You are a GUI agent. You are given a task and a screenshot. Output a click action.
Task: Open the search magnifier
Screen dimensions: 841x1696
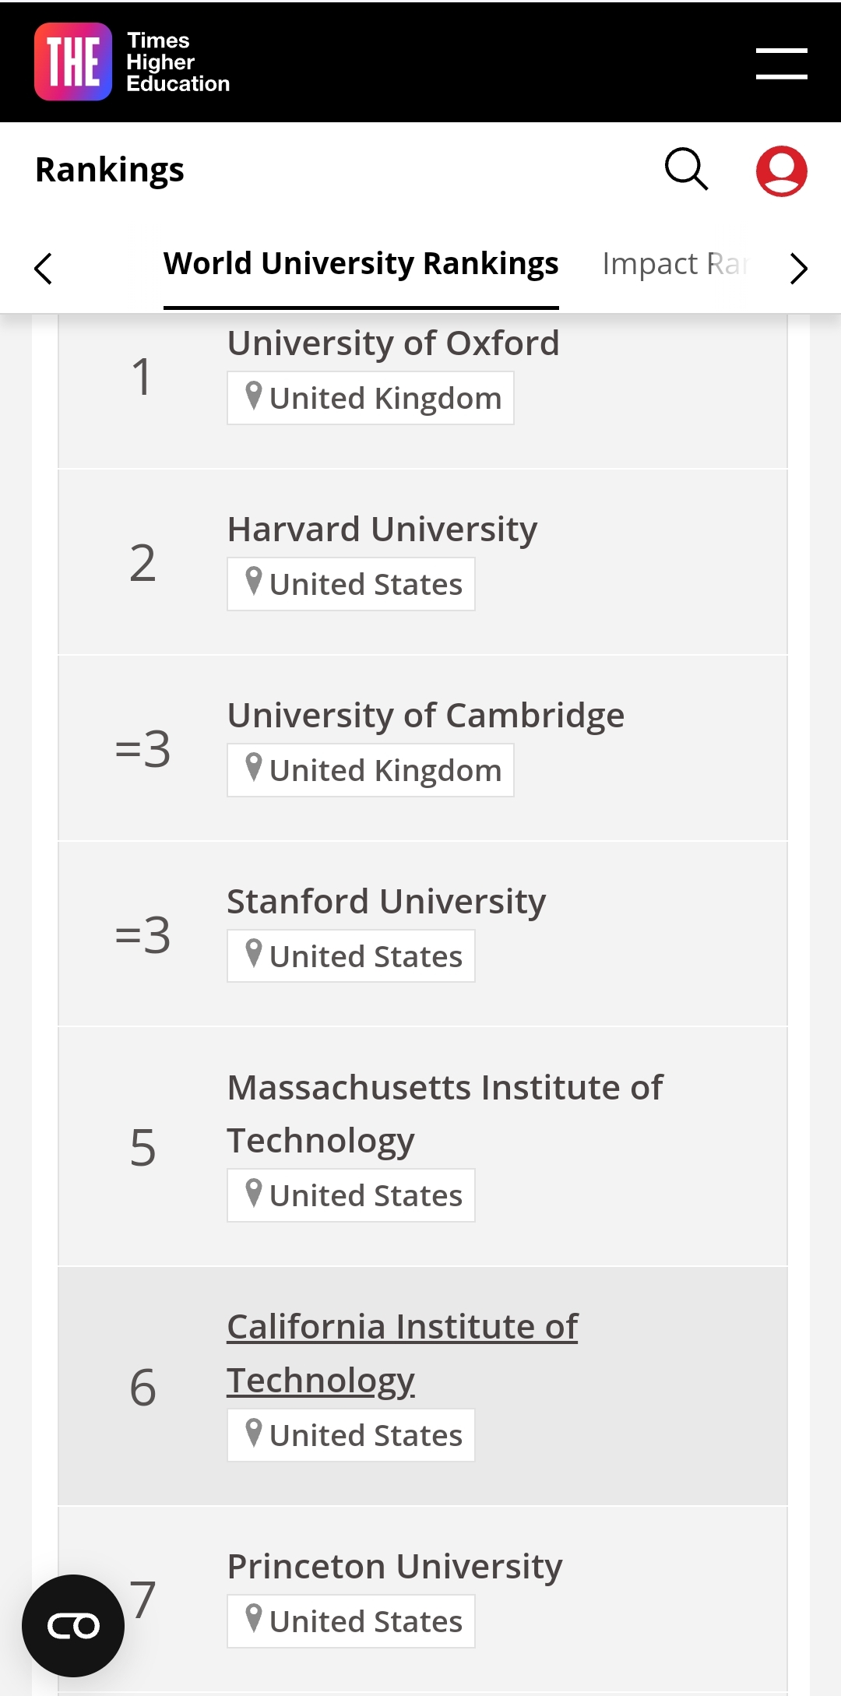(x=687, y=170)
